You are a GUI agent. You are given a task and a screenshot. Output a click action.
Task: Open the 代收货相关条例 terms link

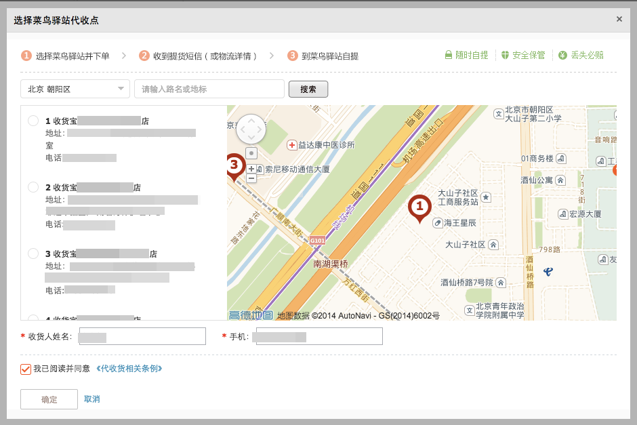tap(129, 369)
